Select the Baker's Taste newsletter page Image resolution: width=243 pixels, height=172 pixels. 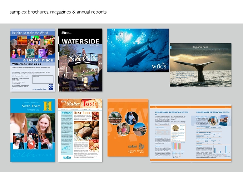coord(80,130)
